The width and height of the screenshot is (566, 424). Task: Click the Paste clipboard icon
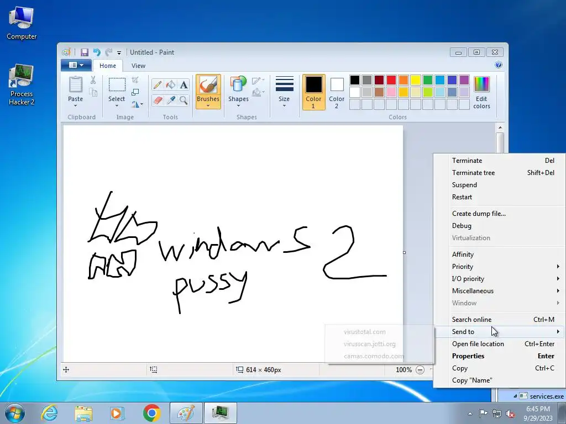(x=75, y=84)
